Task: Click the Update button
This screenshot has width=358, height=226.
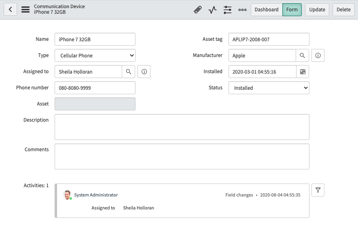Action: (x=317, y=10)
